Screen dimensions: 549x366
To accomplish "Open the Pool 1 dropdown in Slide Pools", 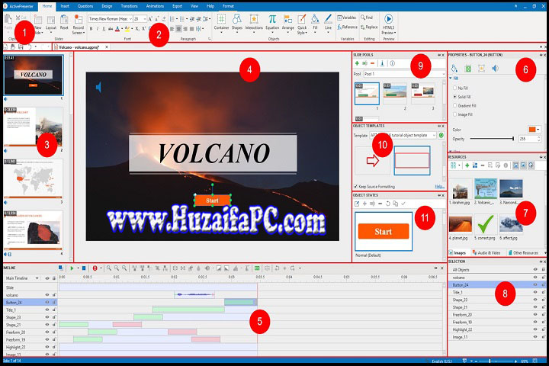I will [404, 74].
